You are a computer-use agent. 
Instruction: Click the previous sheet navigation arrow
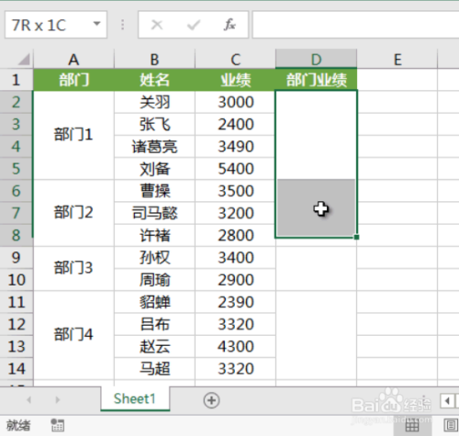pyautogui.click(x=29, y=399)
